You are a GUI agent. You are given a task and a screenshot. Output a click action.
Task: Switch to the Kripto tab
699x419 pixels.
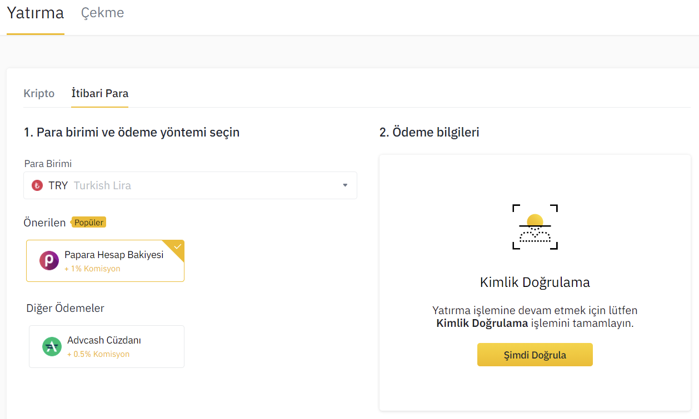click(39, 93)
